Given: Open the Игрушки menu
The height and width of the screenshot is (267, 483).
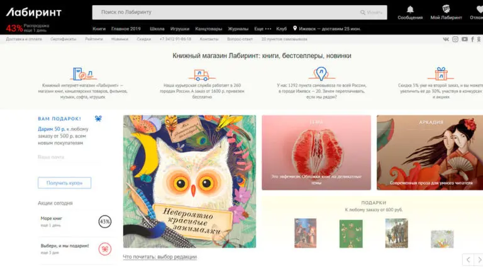Looking at the screenshot, I should coord(180,29).
